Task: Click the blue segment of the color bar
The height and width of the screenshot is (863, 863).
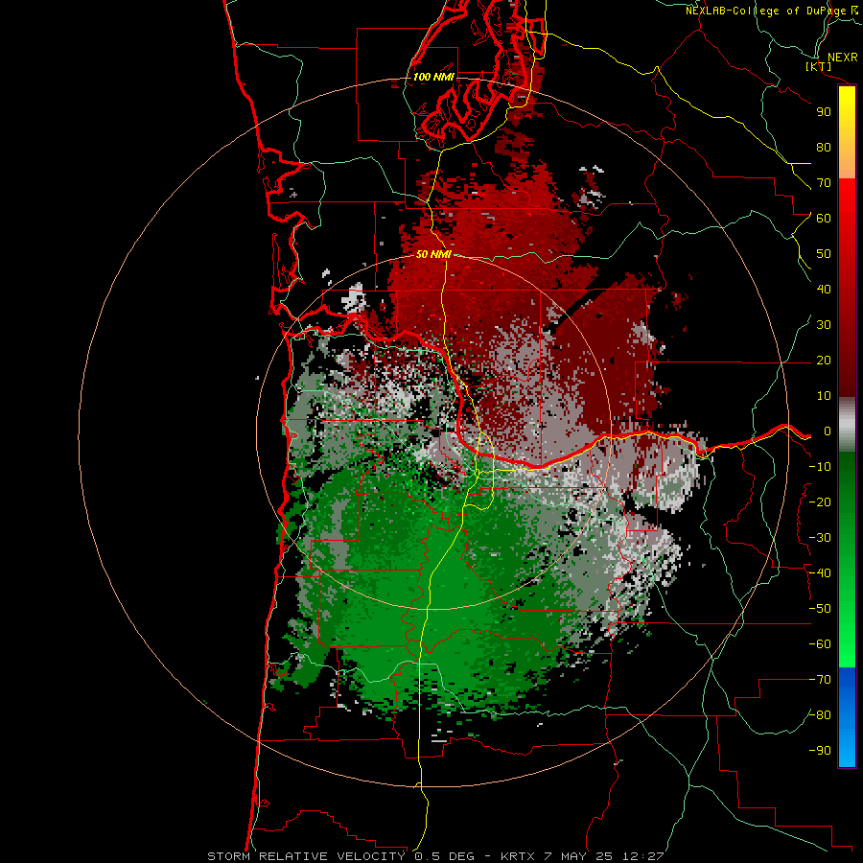Action: (847, 717)
